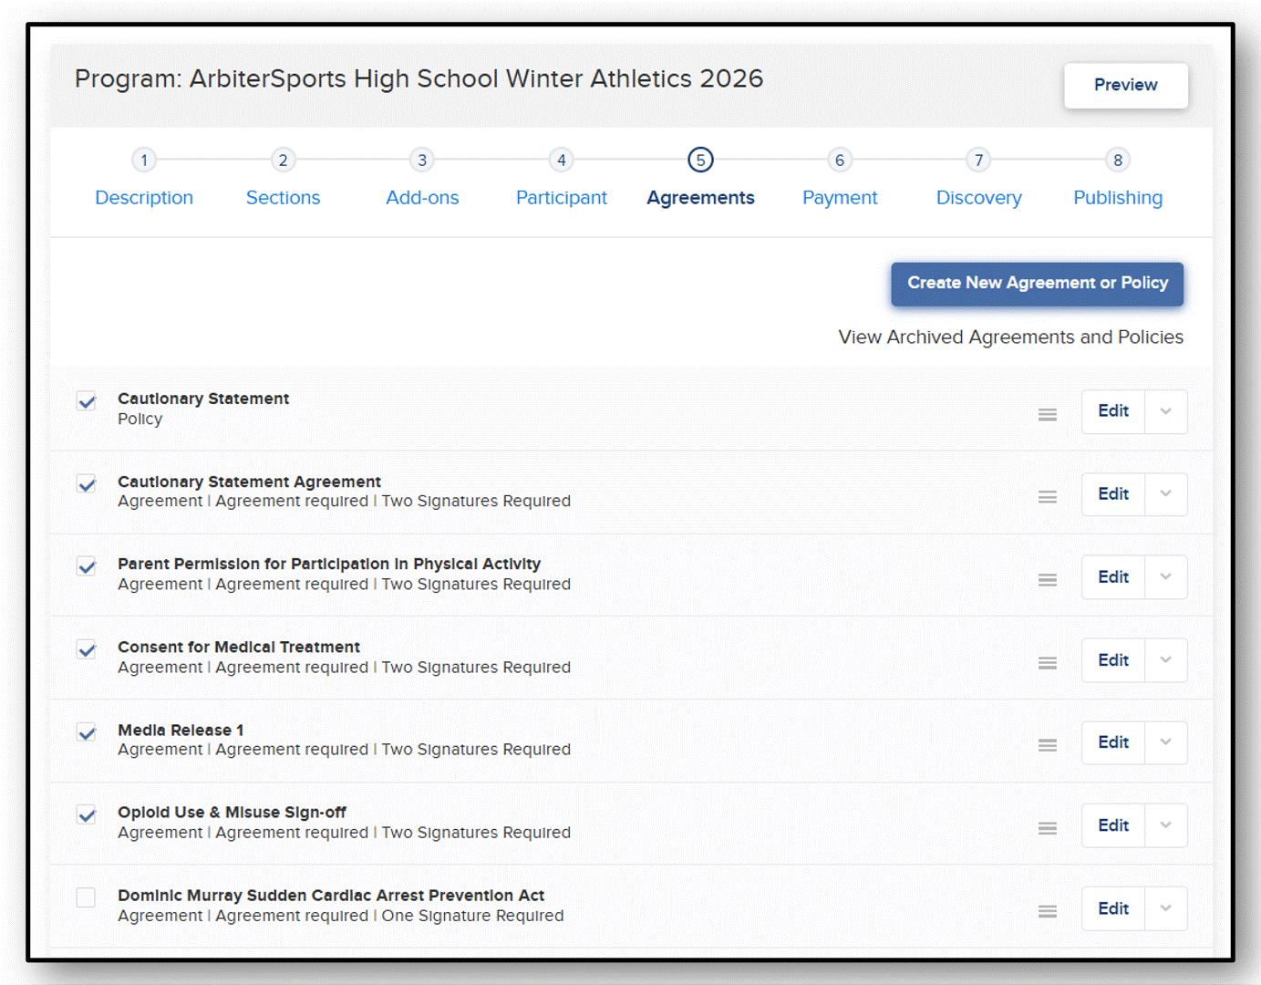This screenshot has height=985, width=1261.
Task: Click 'Parent Permission for Participation in Physical Activity' title
Action: coord(329,565)
